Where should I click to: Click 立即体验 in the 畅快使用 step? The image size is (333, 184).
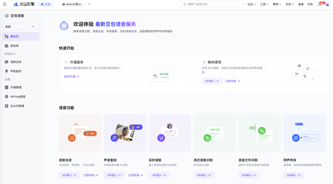(232, 81)
